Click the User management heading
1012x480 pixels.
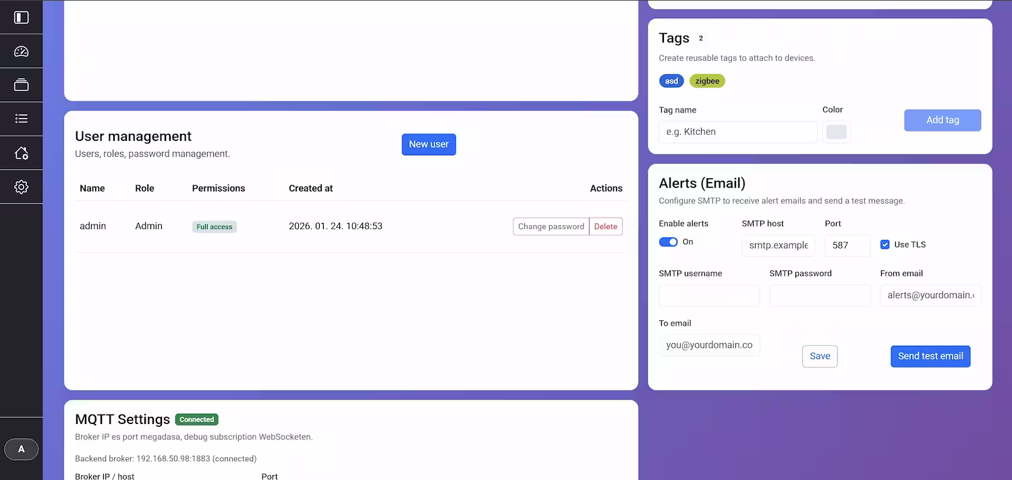tap(134, 136)
